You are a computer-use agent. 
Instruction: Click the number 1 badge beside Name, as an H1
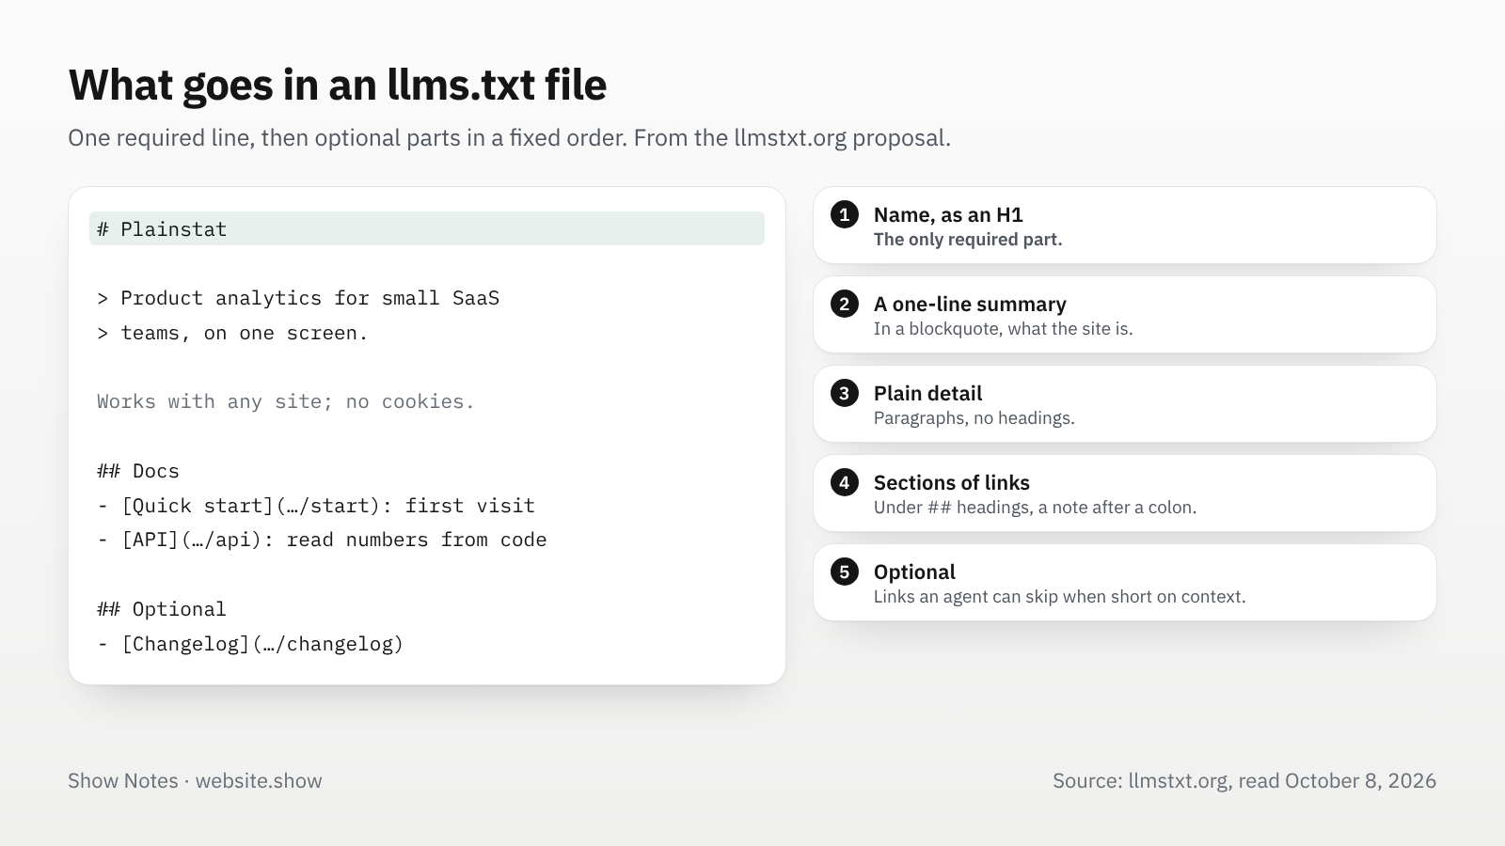tap(845, 214)
